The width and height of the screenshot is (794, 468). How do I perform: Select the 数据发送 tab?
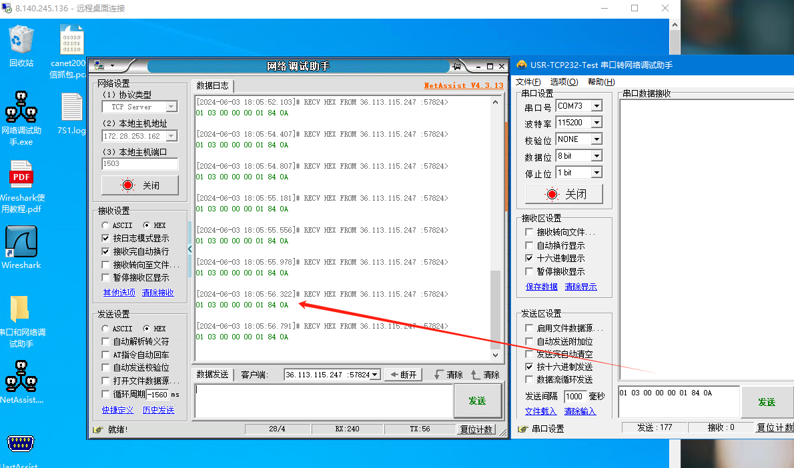213,375
